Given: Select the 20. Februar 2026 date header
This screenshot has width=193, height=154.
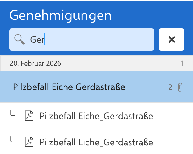Looking at the screenshot, I should 35,63.
